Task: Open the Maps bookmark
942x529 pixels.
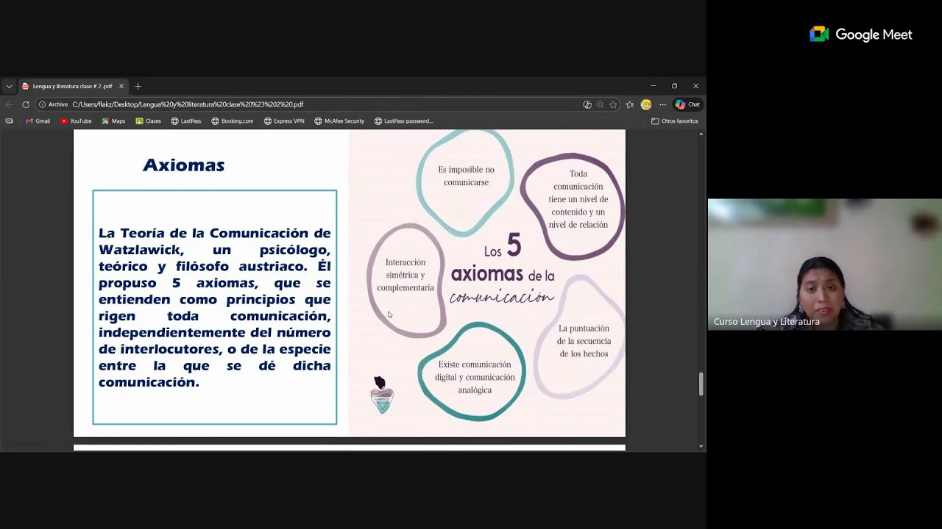Action: tap(113, 121)
